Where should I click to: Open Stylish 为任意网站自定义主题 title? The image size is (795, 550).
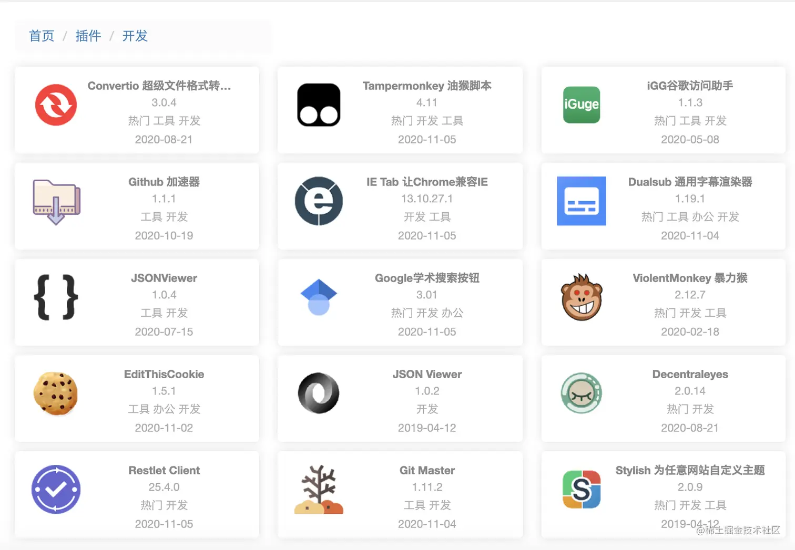(690, 470)
